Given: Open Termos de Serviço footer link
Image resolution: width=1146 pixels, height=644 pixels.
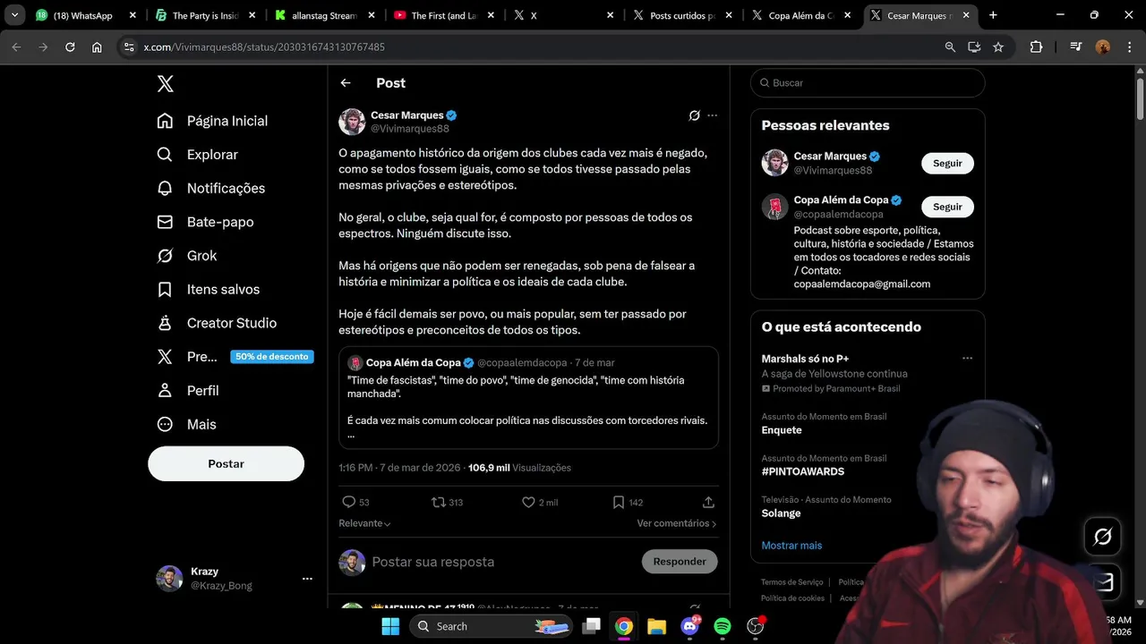Looking at the screenshot, I should [791, 582].
